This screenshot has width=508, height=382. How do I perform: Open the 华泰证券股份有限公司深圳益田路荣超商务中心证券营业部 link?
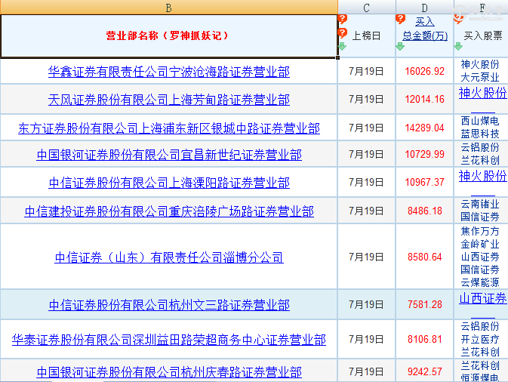coord(169,340)
